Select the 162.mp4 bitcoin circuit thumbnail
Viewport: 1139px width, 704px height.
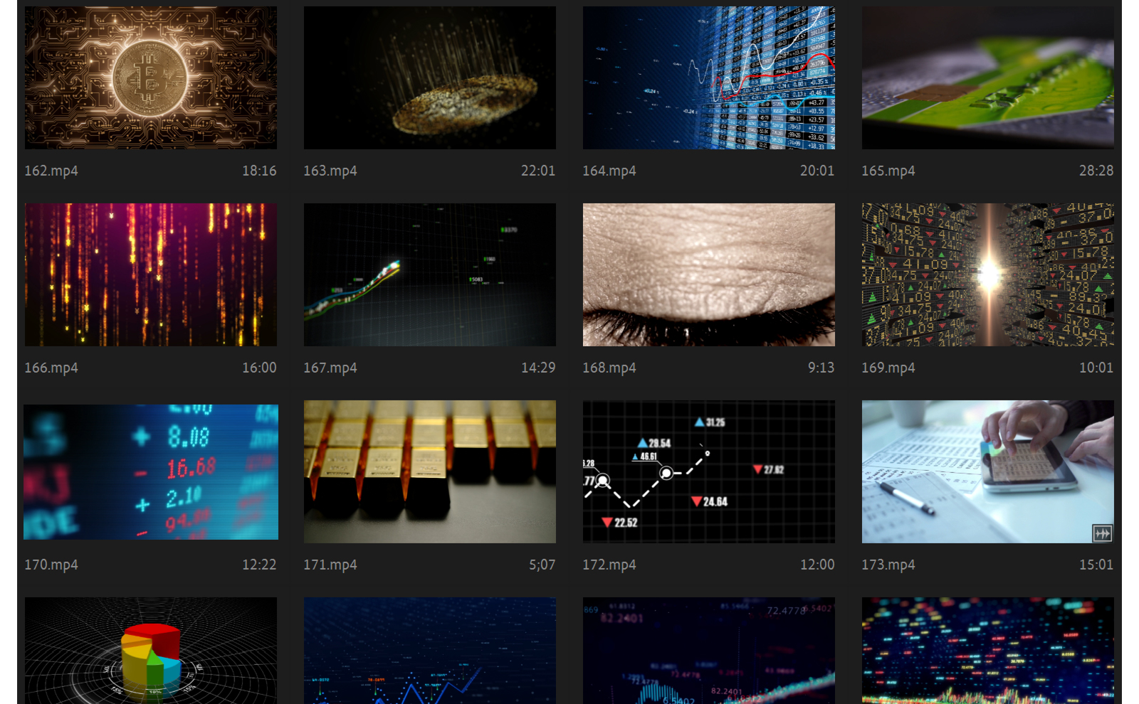tap(151, 78)
